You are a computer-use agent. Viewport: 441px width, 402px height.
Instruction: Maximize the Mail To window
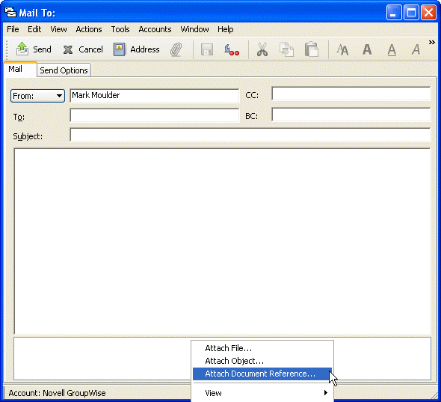coord(411,13)
